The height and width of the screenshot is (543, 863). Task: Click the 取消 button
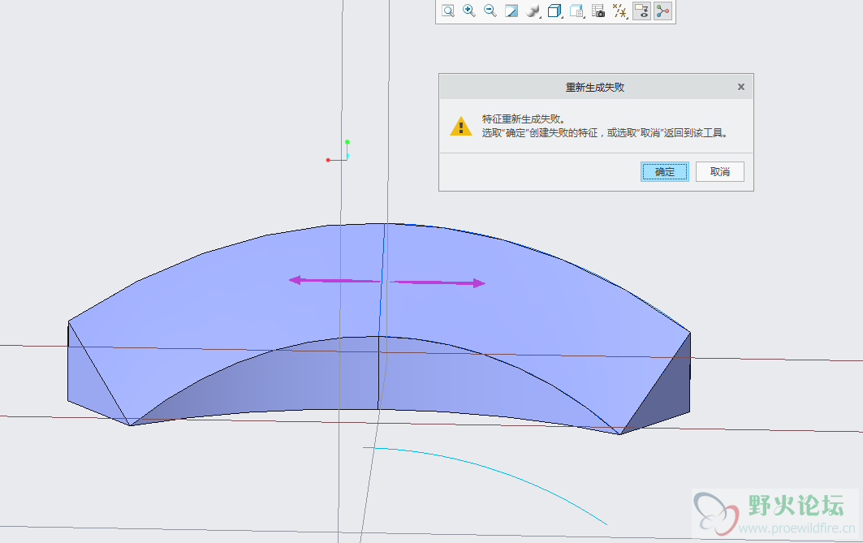tap(720, 171)
